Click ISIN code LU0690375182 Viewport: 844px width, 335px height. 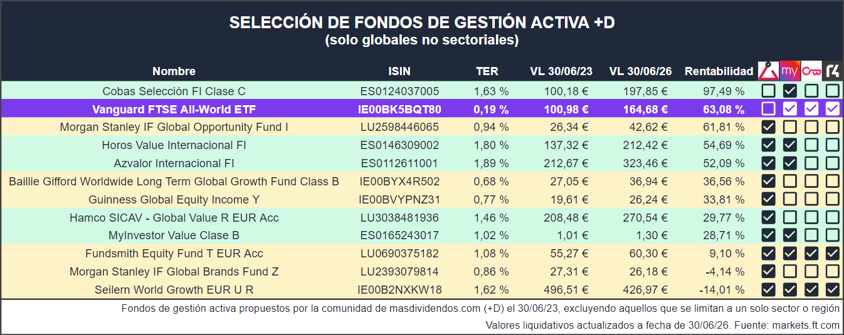click(399, 254)
